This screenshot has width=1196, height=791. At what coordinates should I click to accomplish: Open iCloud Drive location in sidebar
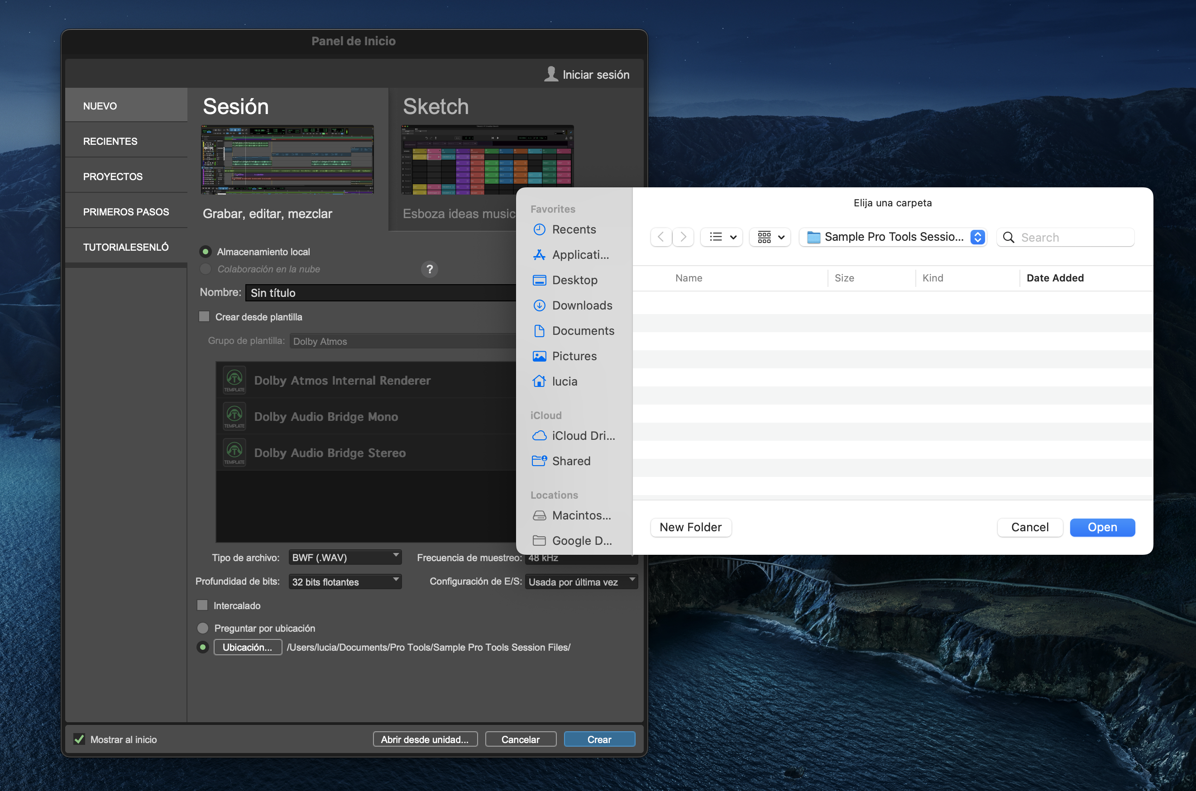coord(583,436)
